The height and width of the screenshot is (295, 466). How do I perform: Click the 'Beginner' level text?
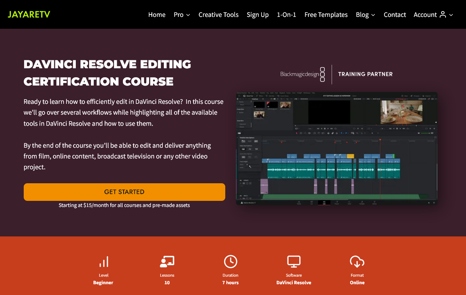click(x=103, y=283)
